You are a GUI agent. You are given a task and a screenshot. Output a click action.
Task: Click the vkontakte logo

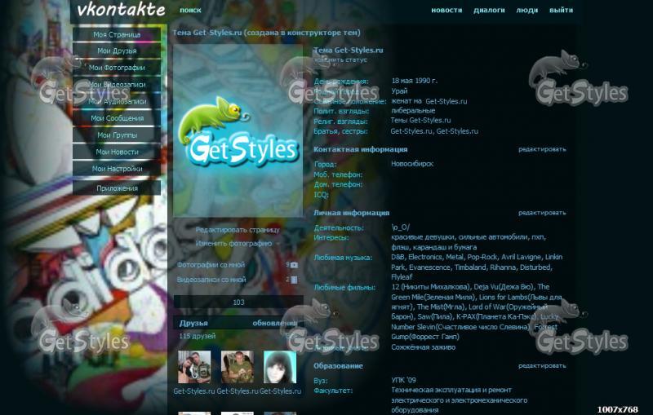click(x=120, y=11)
